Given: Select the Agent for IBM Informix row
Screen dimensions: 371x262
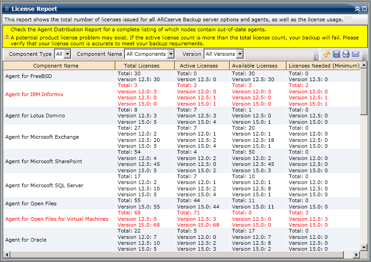Looking at the screenshot, I should pos(182,94).
